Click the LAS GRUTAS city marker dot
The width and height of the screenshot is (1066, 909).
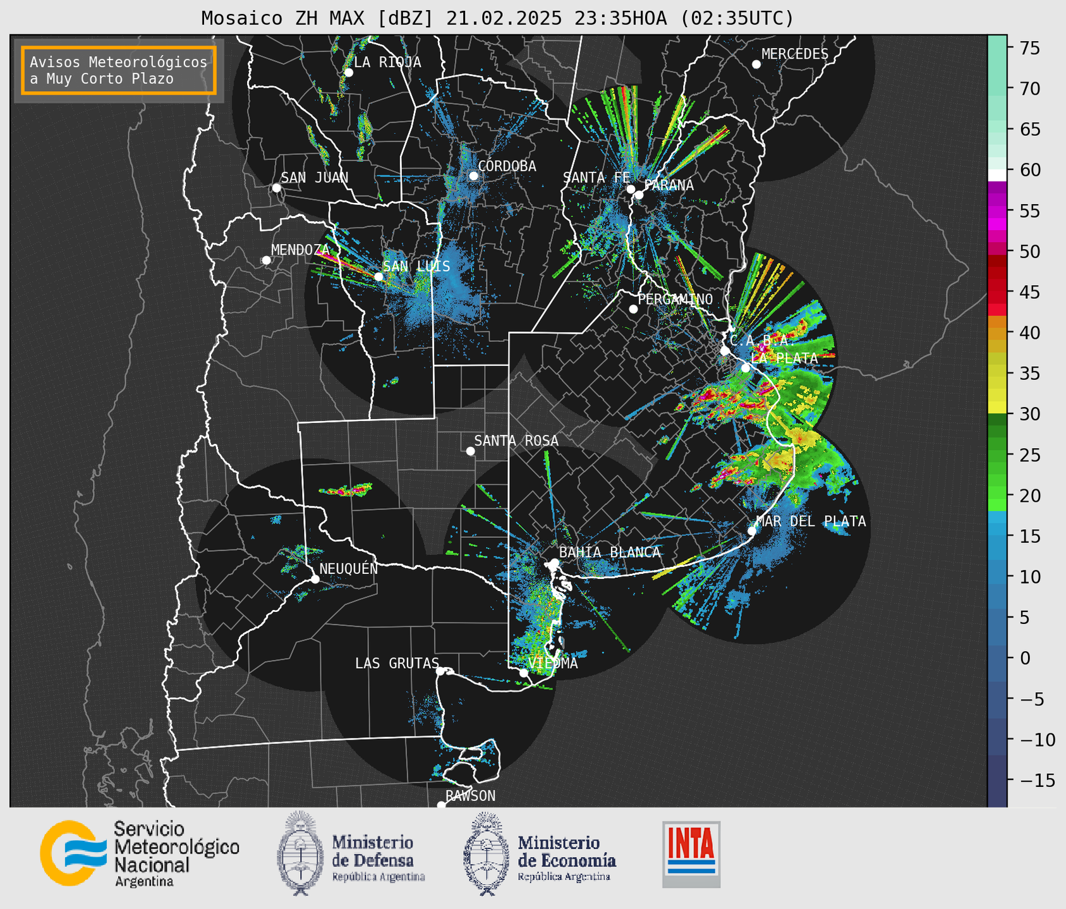440,671
